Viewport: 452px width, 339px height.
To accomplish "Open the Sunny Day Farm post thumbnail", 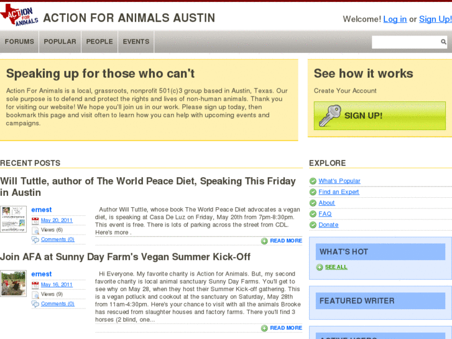I will [x=13, y=283].
